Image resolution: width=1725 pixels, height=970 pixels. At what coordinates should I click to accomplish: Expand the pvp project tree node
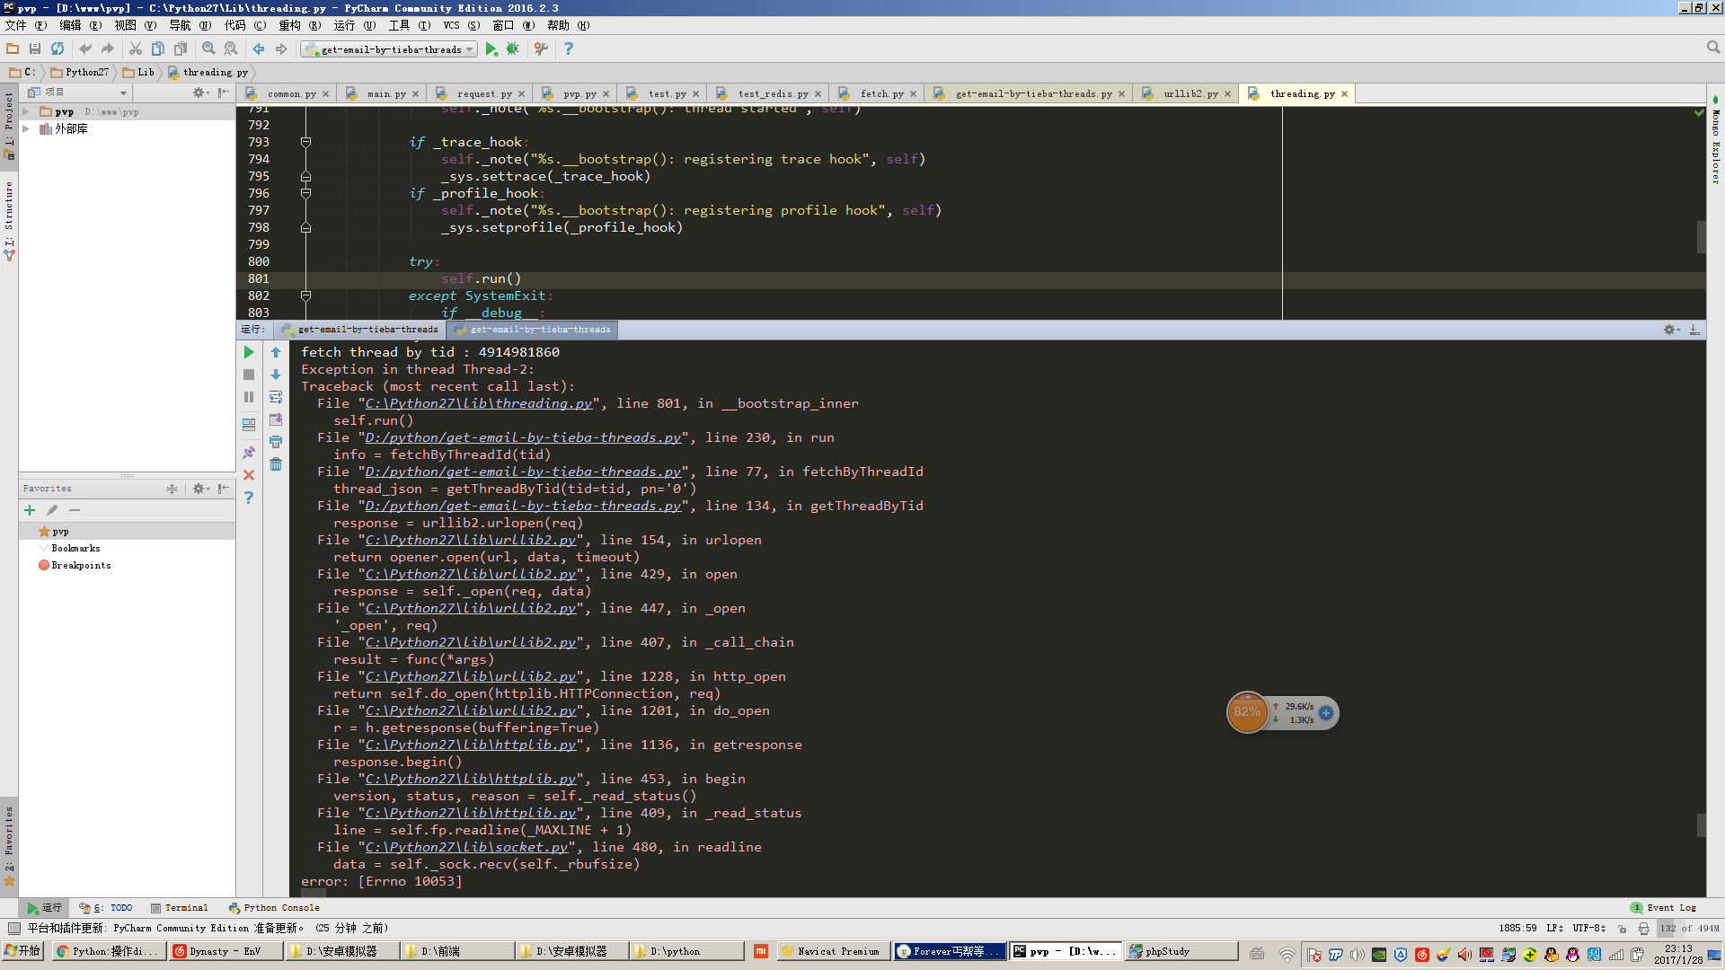point(26,112)
